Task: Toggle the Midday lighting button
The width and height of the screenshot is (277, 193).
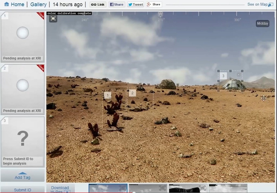Action: pyautogui.click(x=262, y=24)
